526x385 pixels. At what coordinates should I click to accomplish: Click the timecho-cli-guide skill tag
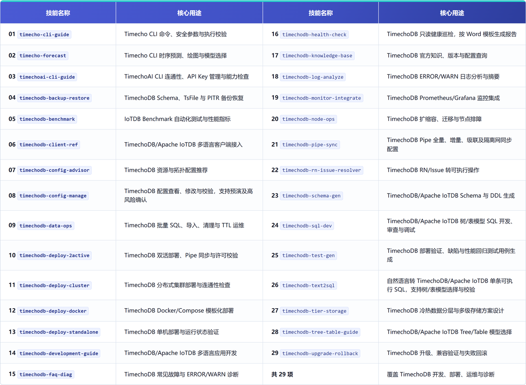(x=44, y=35)
